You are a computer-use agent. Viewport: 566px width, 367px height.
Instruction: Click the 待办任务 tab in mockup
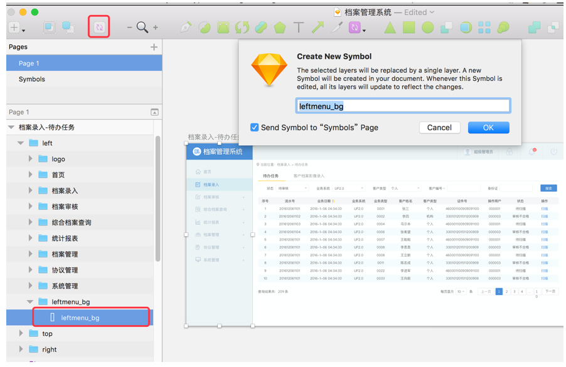tap(270, 176)
